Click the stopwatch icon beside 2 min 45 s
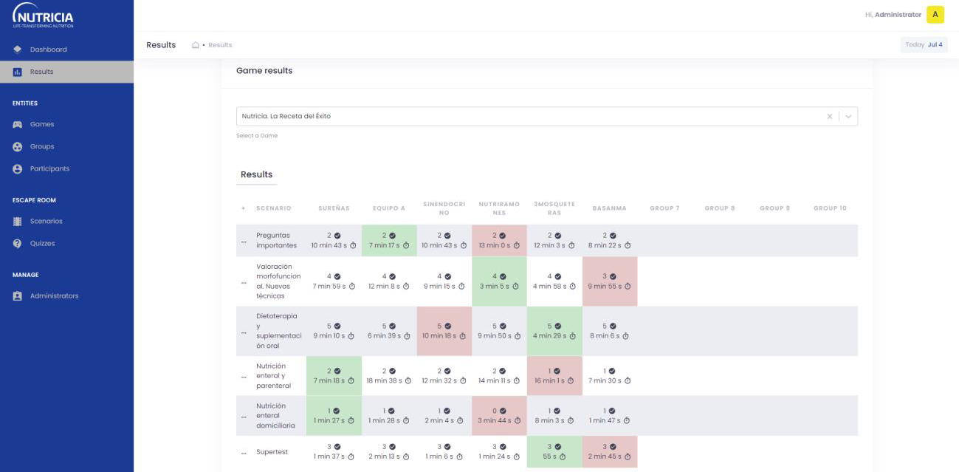The image size is (959, 472). [626, 456]
